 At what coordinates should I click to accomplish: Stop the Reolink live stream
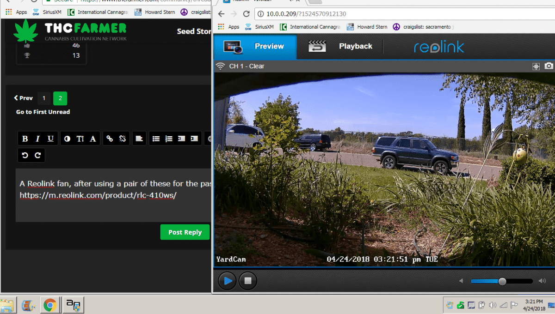pos(248,281)
